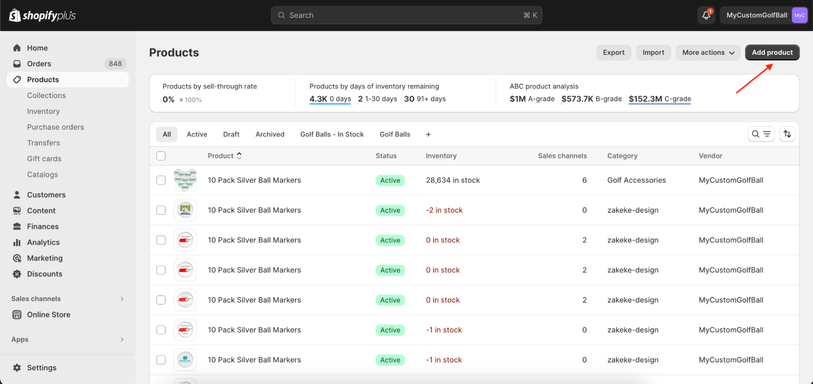Click the Add product button
Viewport: 813px width, 384px height.
pos(772,52)
